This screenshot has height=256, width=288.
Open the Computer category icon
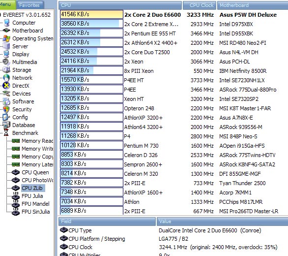[x=6, y=23]
